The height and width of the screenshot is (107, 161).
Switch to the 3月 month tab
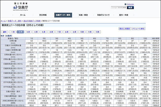[x=28, y=32]
